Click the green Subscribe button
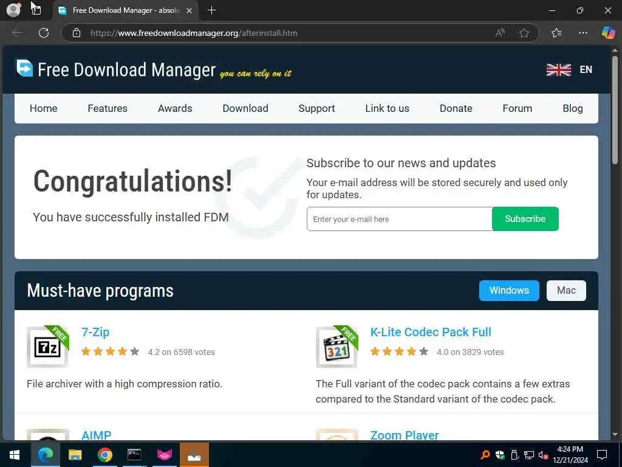 pyautogui.click(x=525, y=219)
